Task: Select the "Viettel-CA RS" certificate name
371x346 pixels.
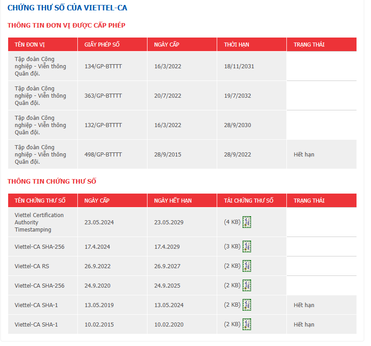Action: 32,266
